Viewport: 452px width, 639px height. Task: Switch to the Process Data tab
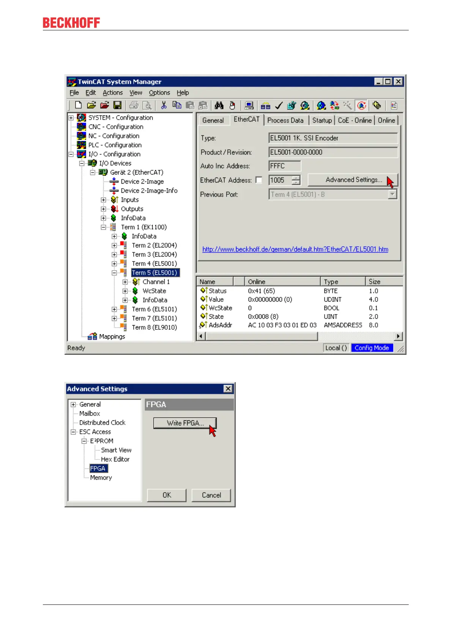click(x=285, y=120)
